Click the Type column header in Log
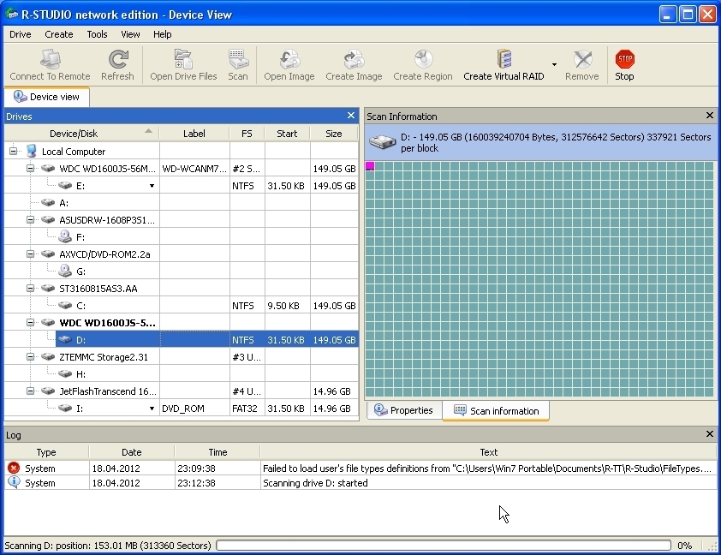Image resolution: width=721 pixels, height=555 pixels. pos(46,452)
